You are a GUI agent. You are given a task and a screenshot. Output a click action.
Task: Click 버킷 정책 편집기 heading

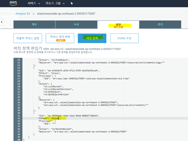pos(28,48)
